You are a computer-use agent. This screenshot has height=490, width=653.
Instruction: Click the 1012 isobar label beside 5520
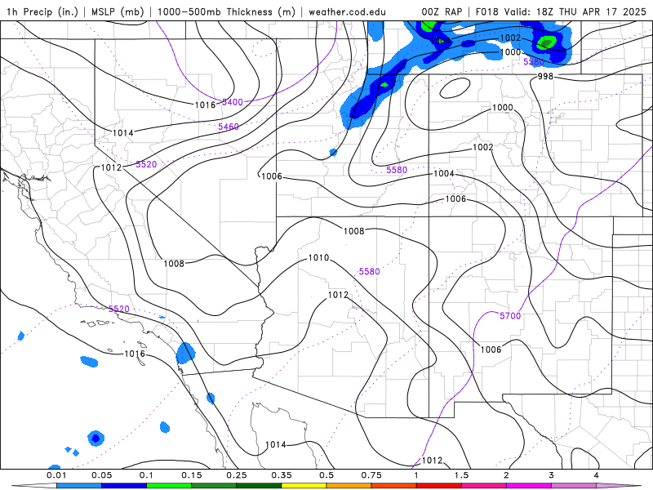[x=112, y=167]
